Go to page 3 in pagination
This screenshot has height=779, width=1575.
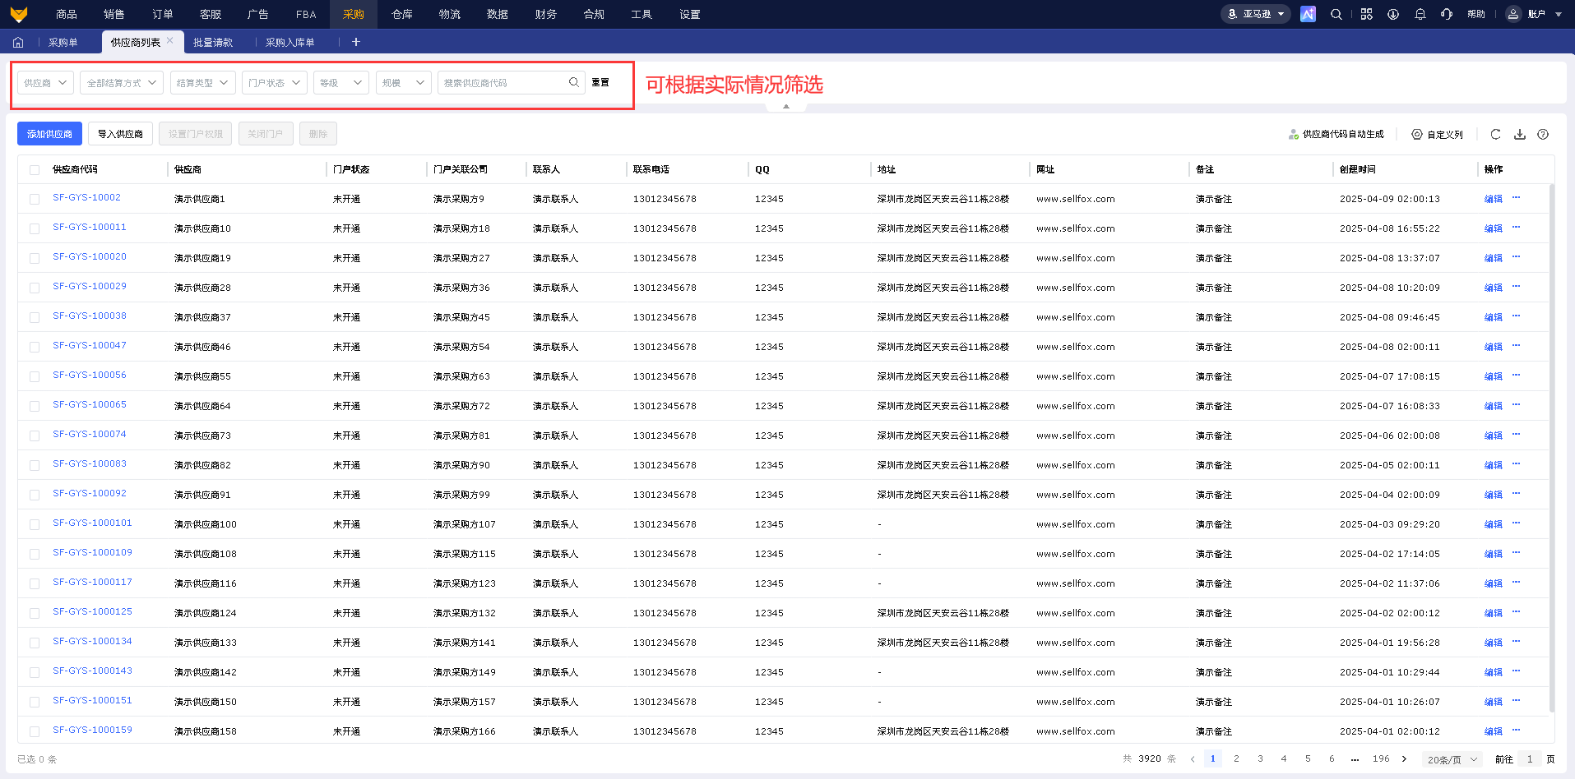click(1260, 758)
